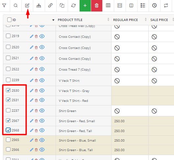
Task: Edit product 2530 with pencil icon
Action: tap(32, 91)
